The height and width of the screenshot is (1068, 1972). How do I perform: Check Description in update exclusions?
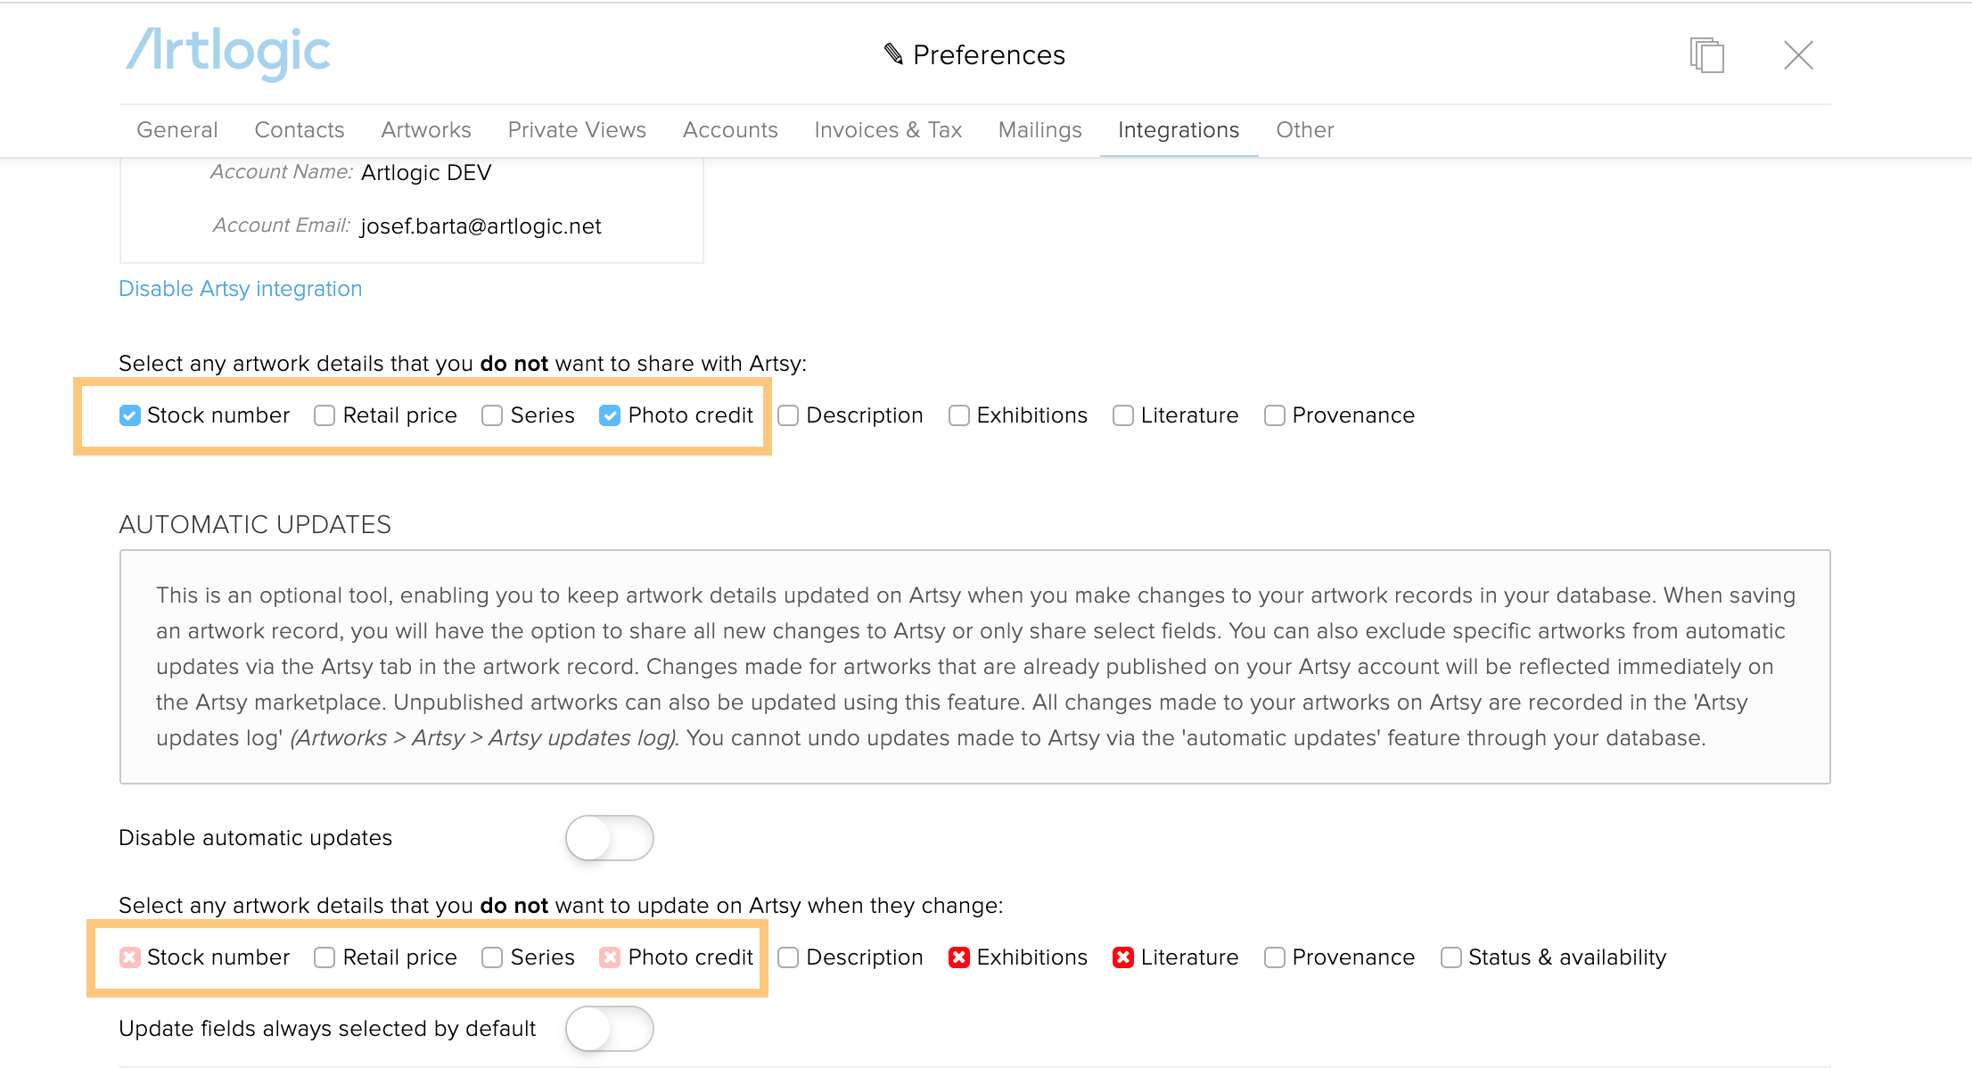coord(788,957)
